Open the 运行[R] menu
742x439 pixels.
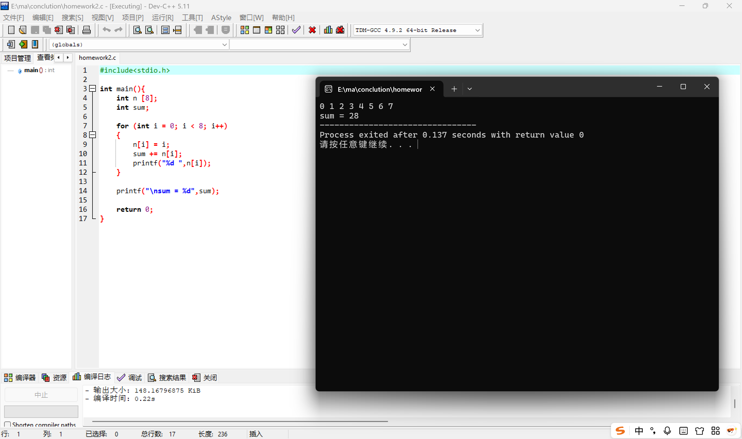(x=162, y=18)
